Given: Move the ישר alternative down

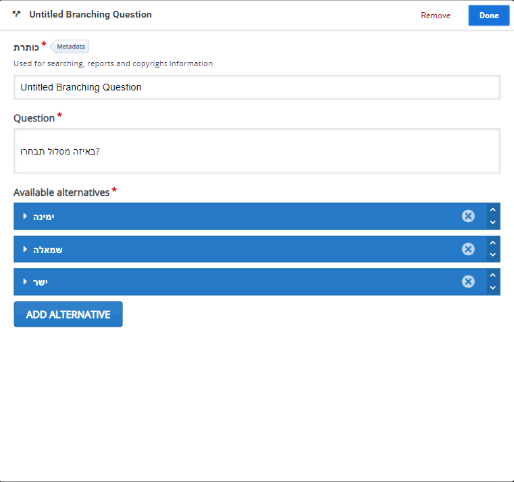Looking at the screenshot, I should click(x=493, y=288).
